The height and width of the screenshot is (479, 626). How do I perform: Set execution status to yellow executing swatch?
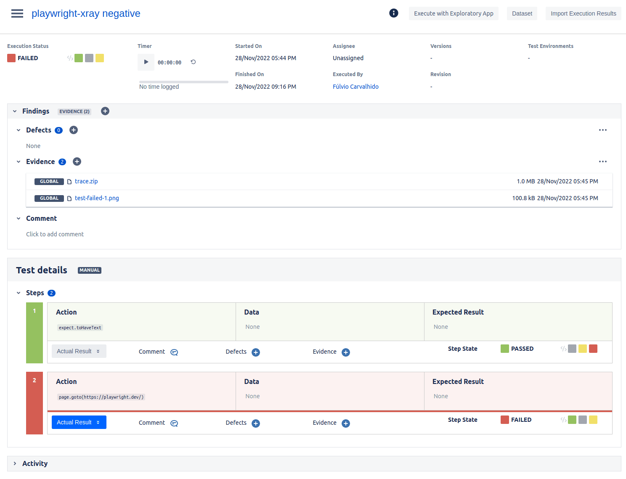pos(100,58)
